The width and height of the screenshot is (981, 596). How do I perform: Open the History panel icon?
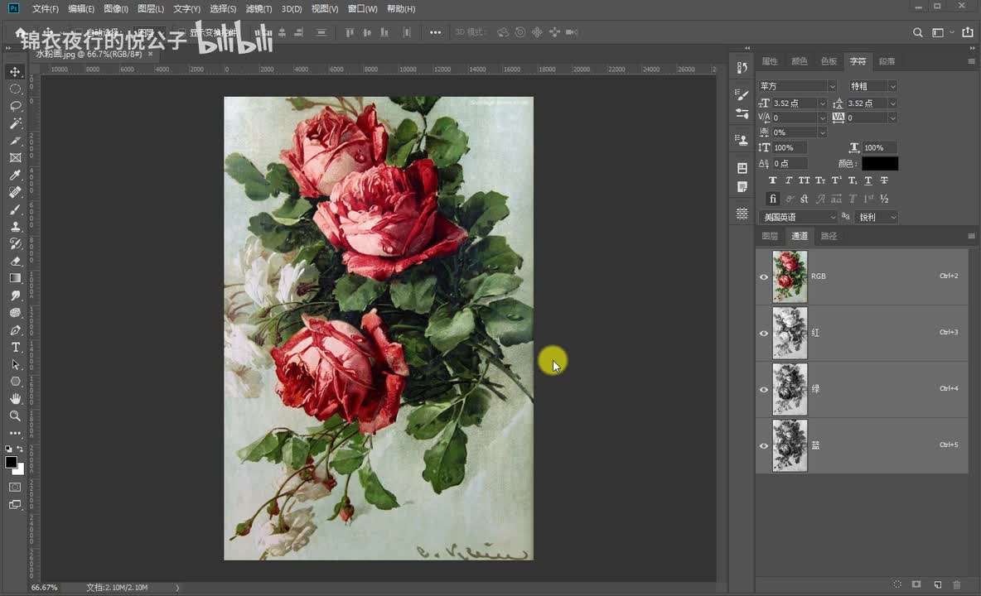click(x=742, y=67)
